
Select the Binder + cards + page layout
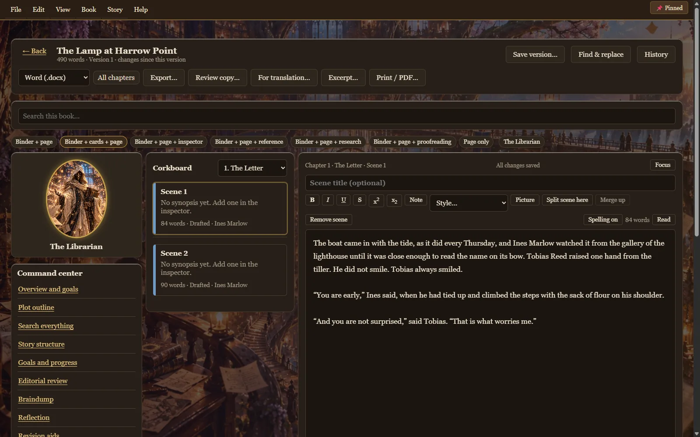click(x=94, y=142)
